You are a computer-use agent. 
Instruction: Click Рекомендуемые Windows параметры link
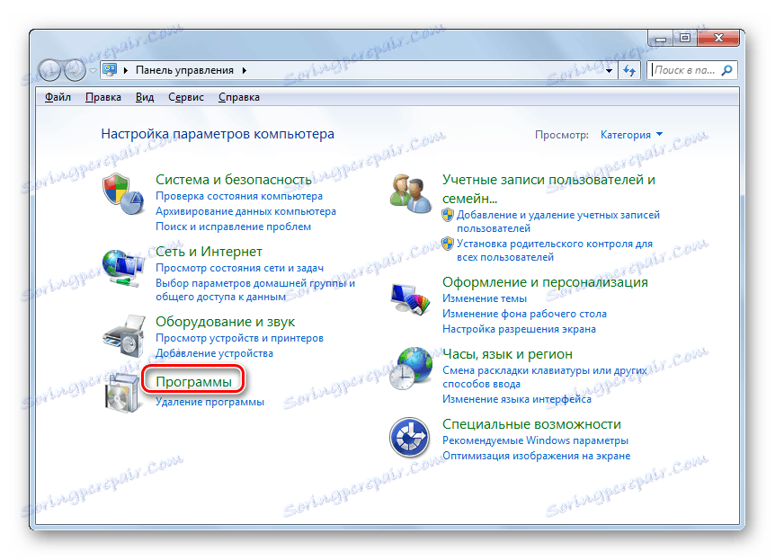(x=535, y=440)
